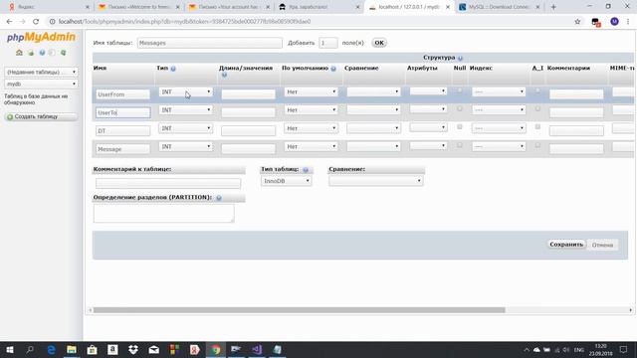Open the blue help icon under the logo
The image size is (637, 358).
coord(42,53)
